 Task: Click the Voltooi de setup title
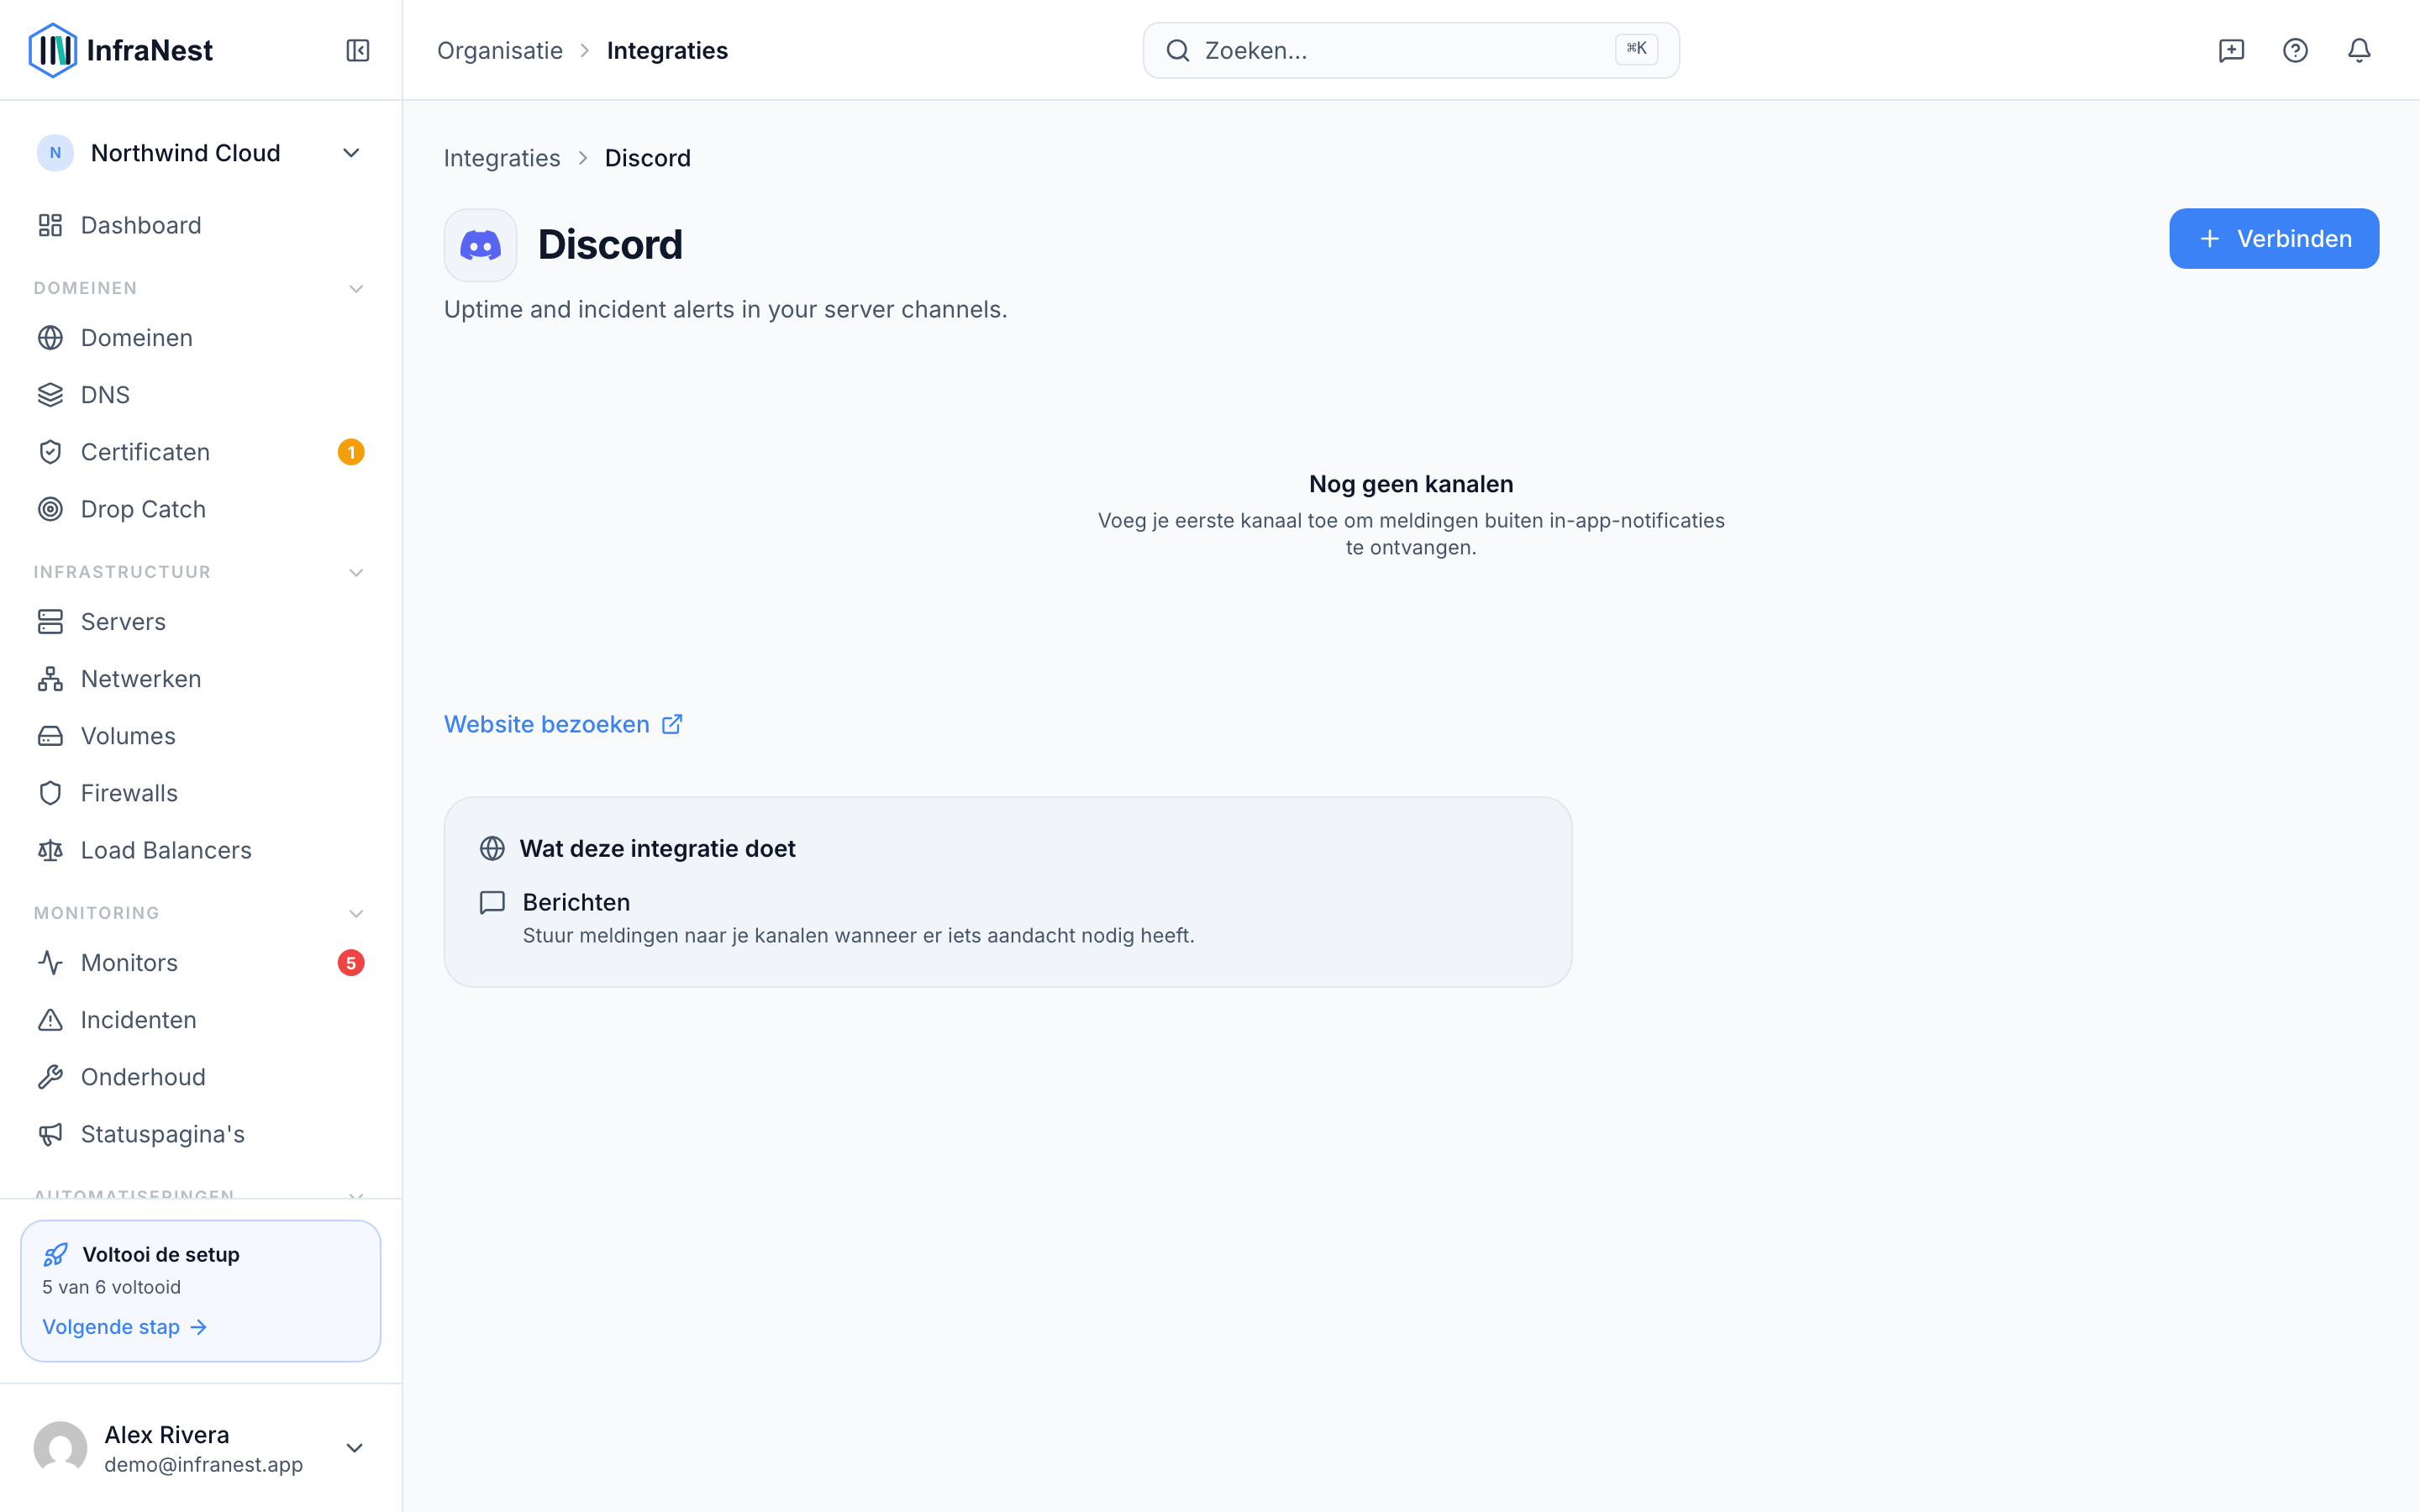click(x=160, y=1254)
